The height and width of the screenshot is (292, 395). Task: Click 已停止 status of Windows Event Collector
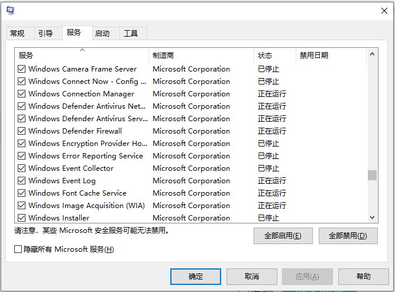[268, 168]
